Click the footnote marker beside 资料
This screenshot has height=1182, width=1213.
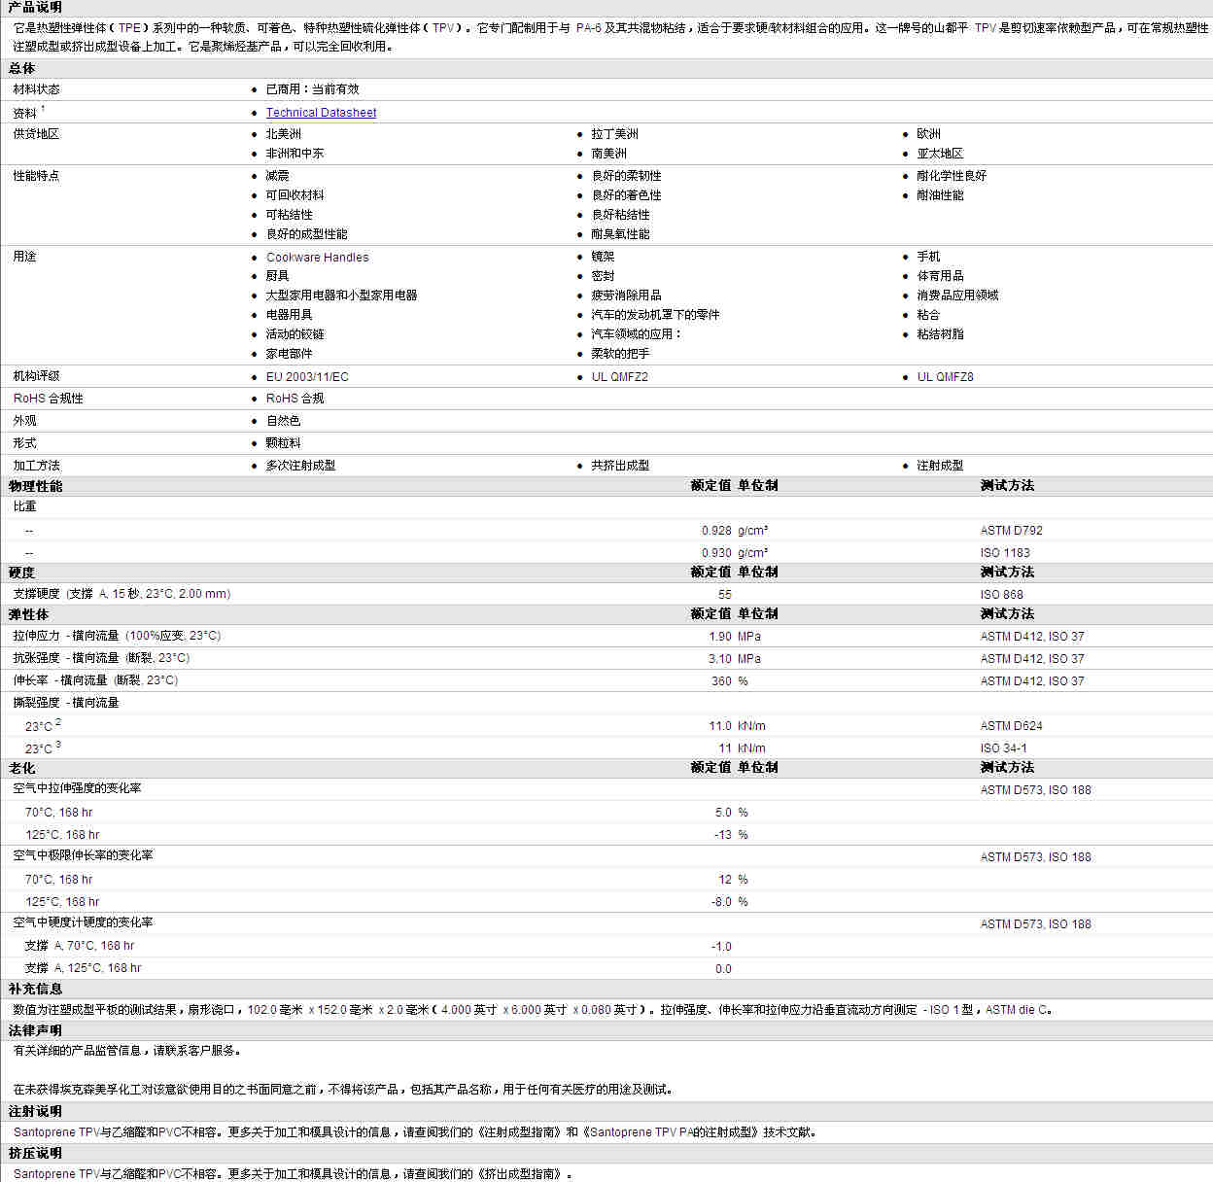tap(43, 109)
